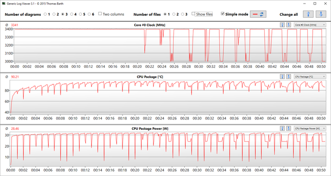Click average value 28.46

[15, 128]
